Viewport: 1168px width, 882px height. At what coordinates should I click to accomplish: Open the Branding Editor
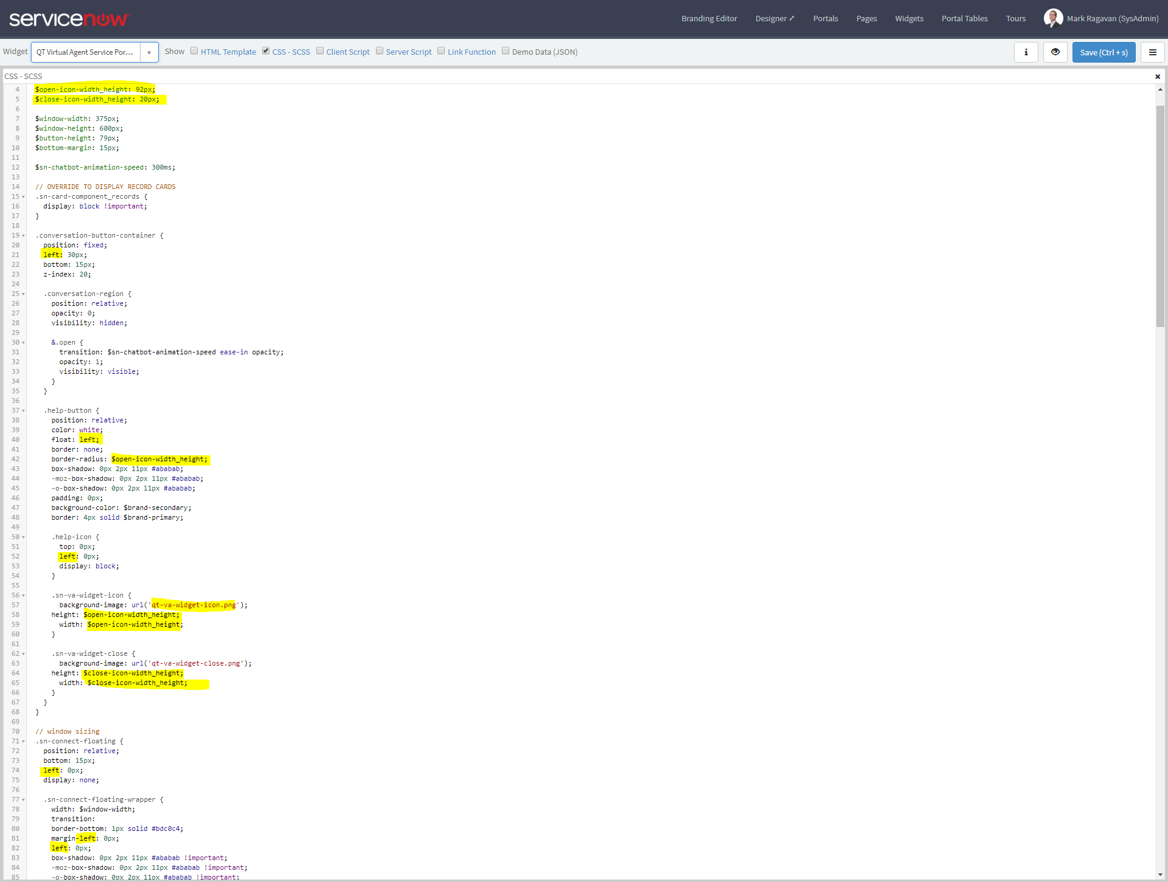pos(709,18)
